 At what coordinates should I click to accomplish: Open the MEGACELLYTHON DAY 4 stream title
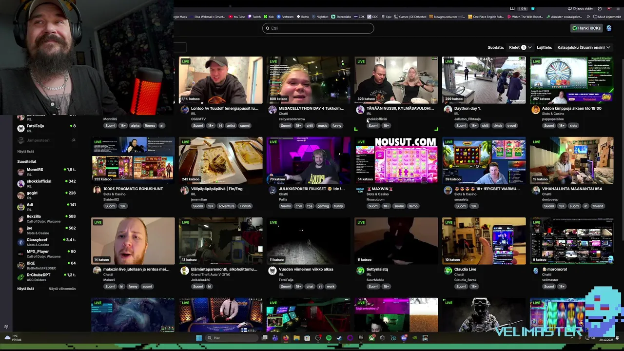pyautogui.click(x=312, y=108)
